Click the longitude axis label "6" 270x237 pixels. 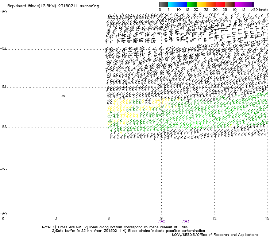coord(109,218)
